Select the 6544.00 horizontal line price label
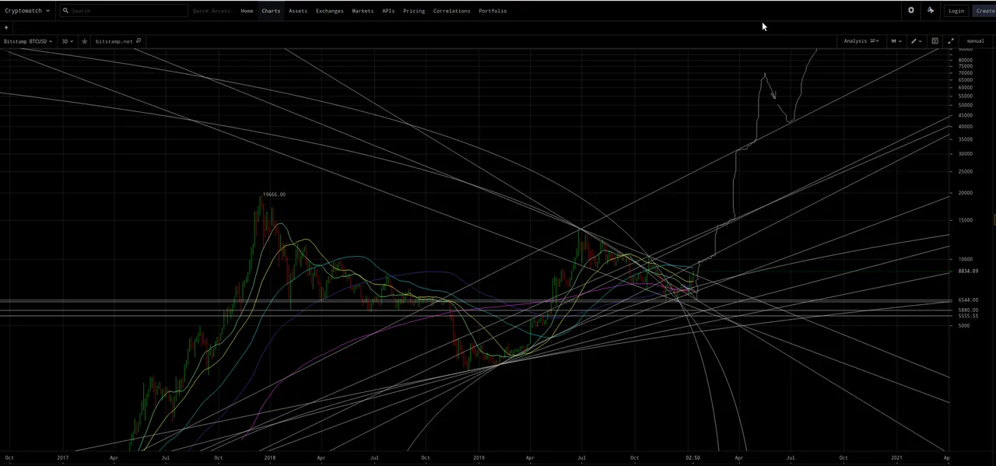The height and width of the screenshot is (466, 996). 969,300
